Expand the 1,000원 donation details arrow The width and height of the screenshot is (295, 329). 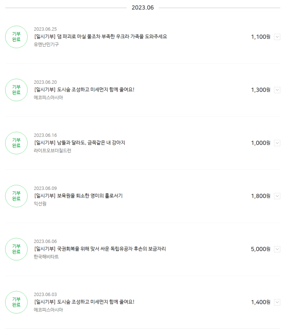(277, 143)
